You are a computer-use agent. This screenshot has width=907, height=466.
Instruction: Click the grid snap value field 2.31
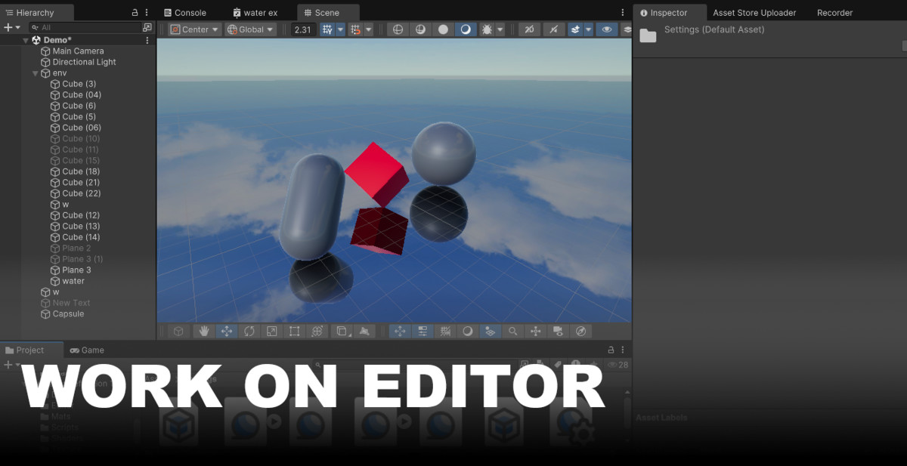pos(302,29)
